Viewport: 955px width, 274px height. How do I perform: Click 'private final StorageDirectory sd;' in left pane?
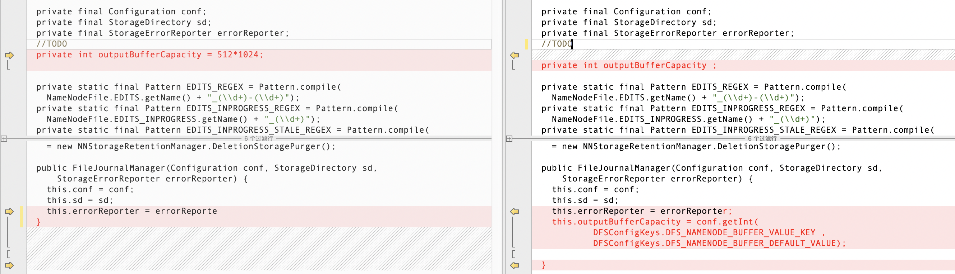click(x=124, y=23)
